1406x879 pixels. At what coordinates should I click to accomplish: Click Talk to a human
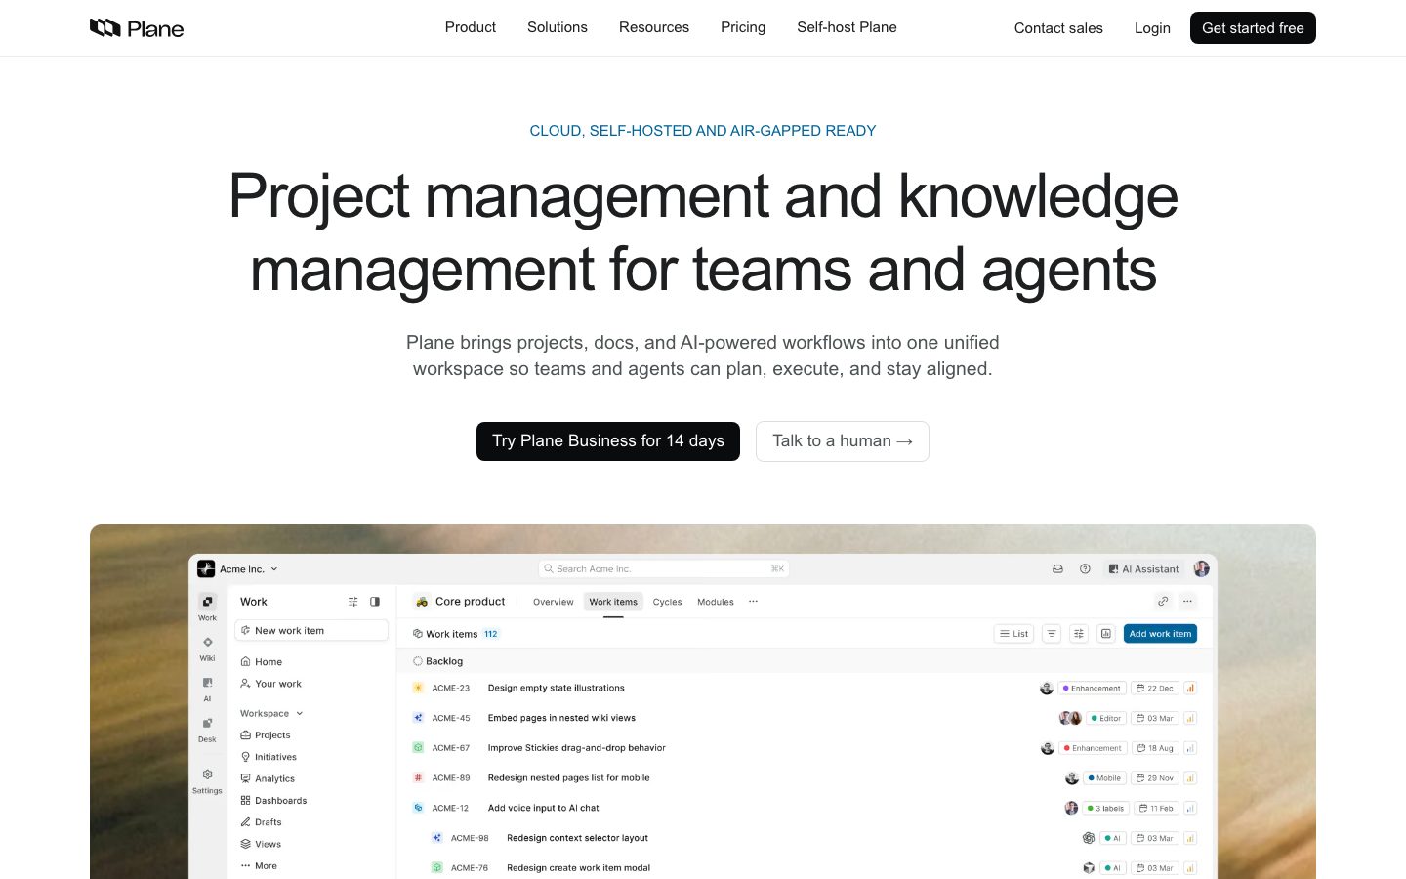(843, 441)
